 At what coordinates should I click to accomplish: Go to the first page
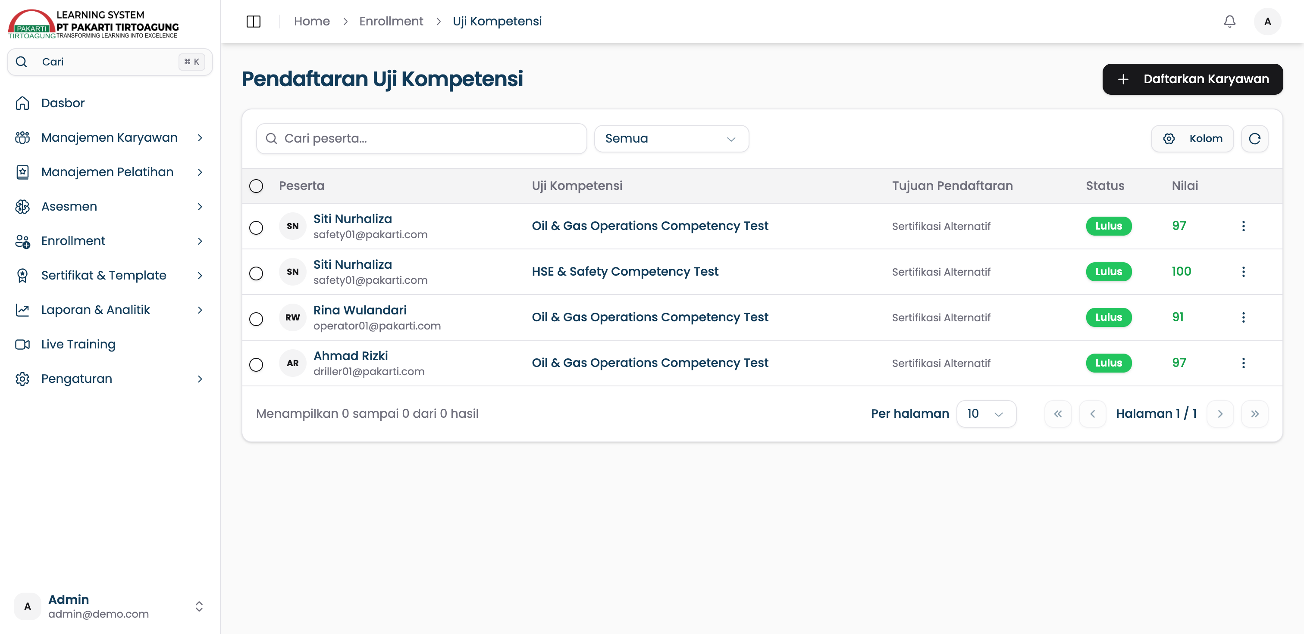[x=1058, y=413]
